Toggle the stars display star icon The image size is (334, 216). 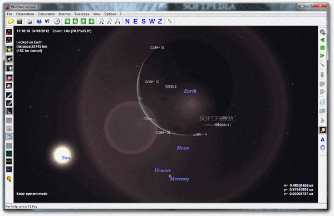tap(9, 49)
